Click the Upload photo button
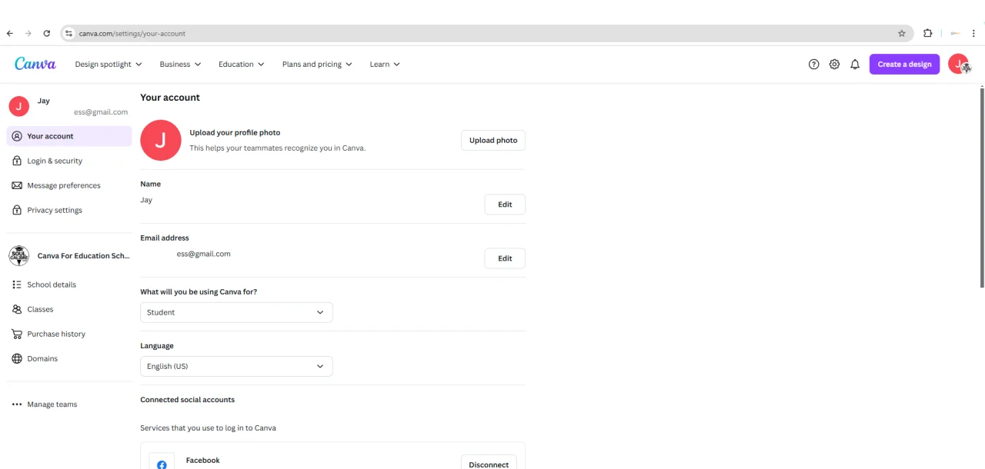The image size is (985, 469). [493, 140]
